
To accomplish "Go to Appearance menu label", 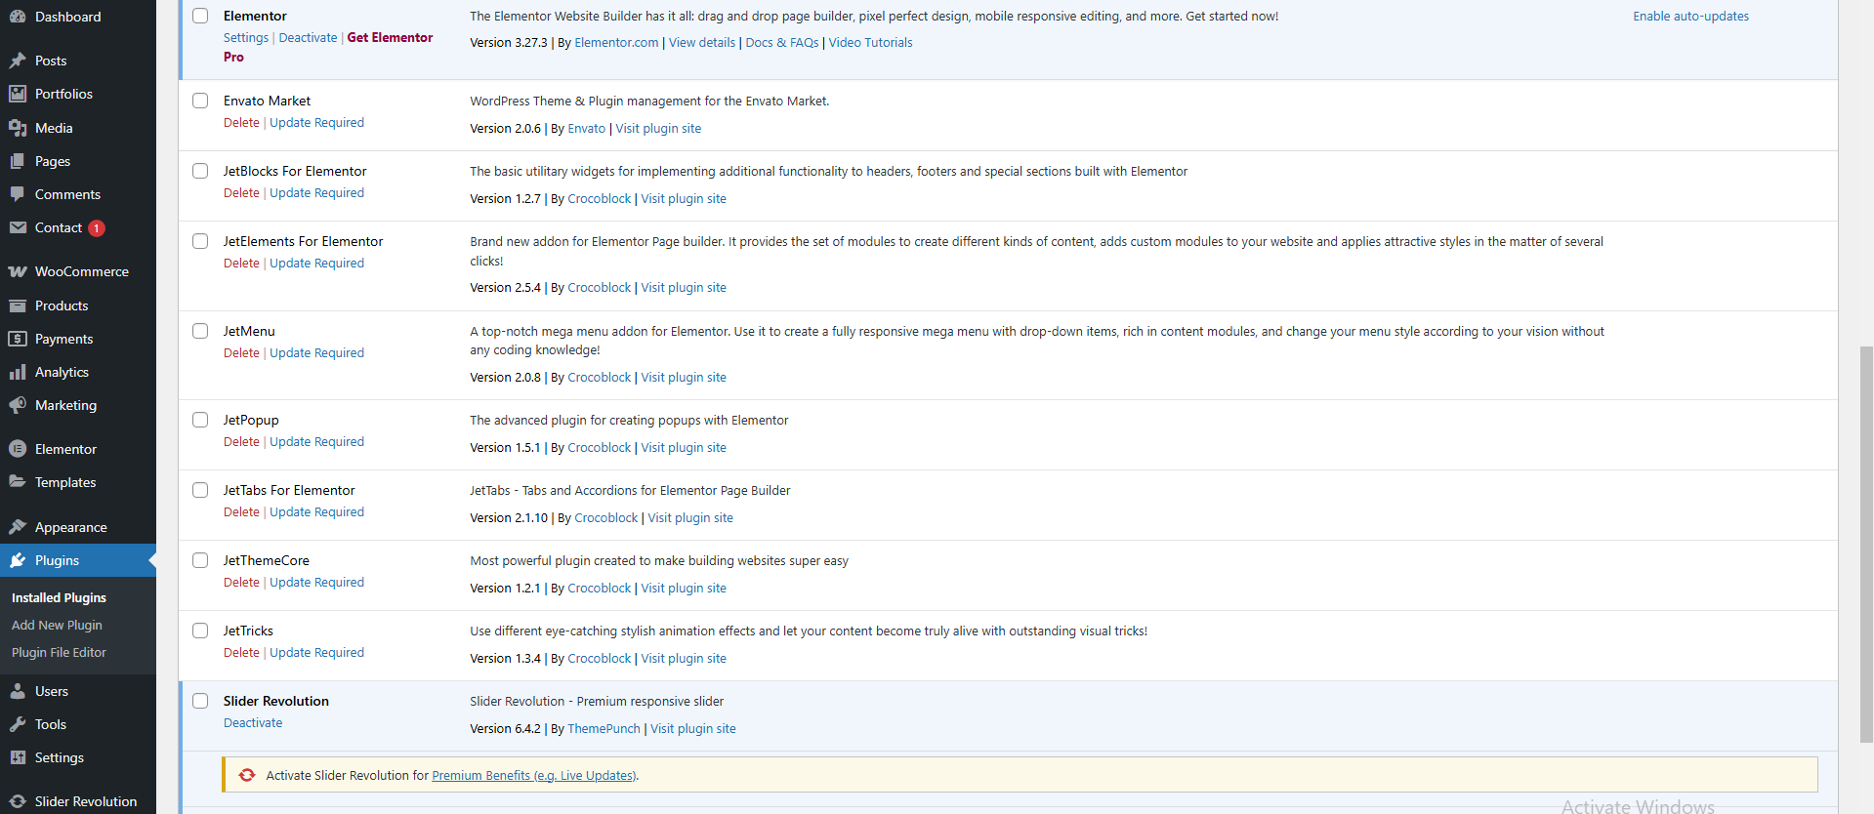I will tap(71, 527).
